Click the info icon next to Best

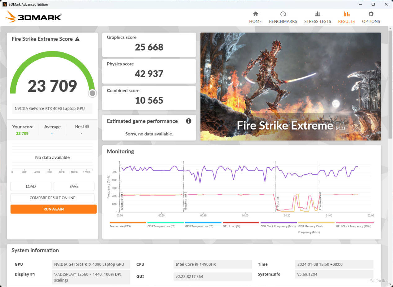[87, 126]
